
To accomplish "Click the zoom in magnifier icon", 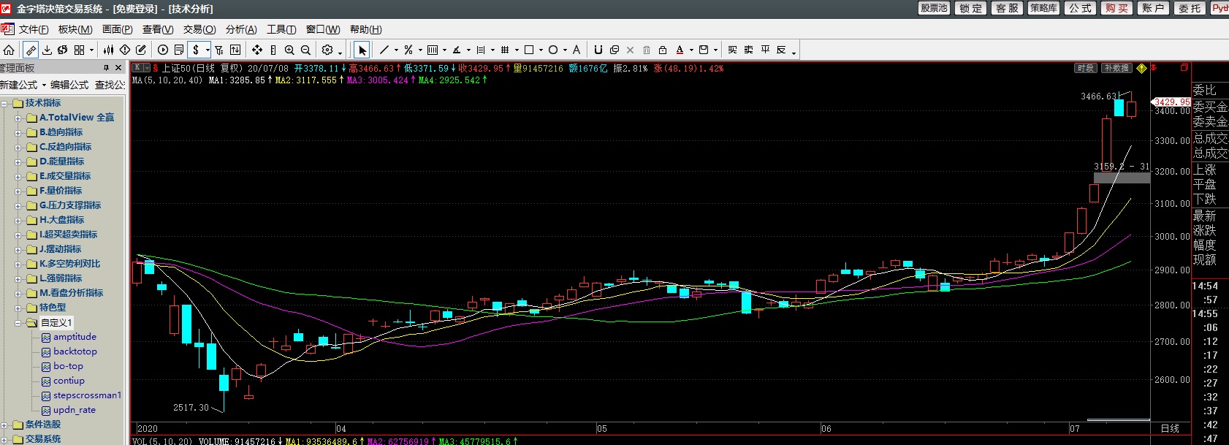I will [289, 50].
